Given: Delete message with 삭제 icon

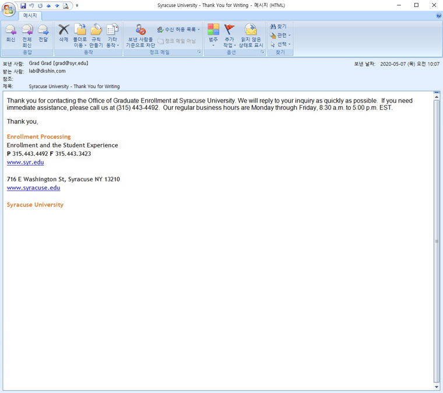Looking at the screenshot, I should pos(64,33).
